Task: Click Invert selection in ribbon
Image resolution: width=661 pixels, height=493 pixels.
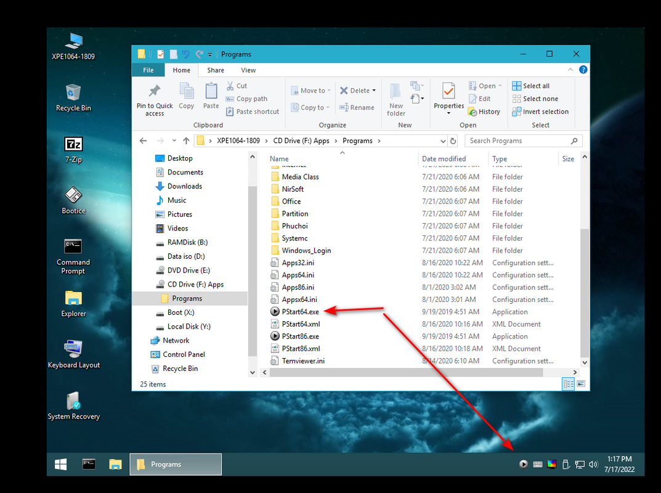Action: (540, 112)
